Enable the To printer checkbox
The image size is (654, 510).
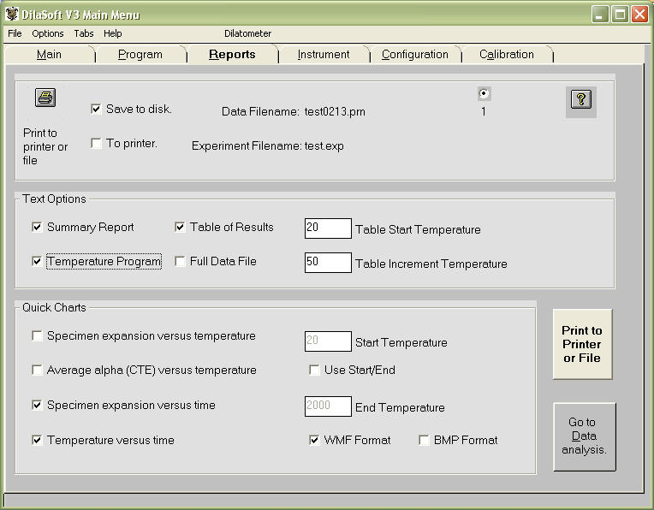coord(97,144)
